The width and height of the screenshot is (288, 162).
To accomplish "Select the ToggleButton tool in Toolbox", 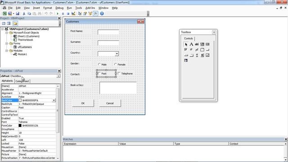I will (197, 49).
